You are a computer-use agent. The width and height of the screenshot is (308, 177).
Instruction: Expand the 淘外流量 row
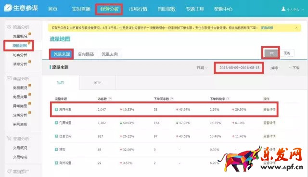pos(56,163)
